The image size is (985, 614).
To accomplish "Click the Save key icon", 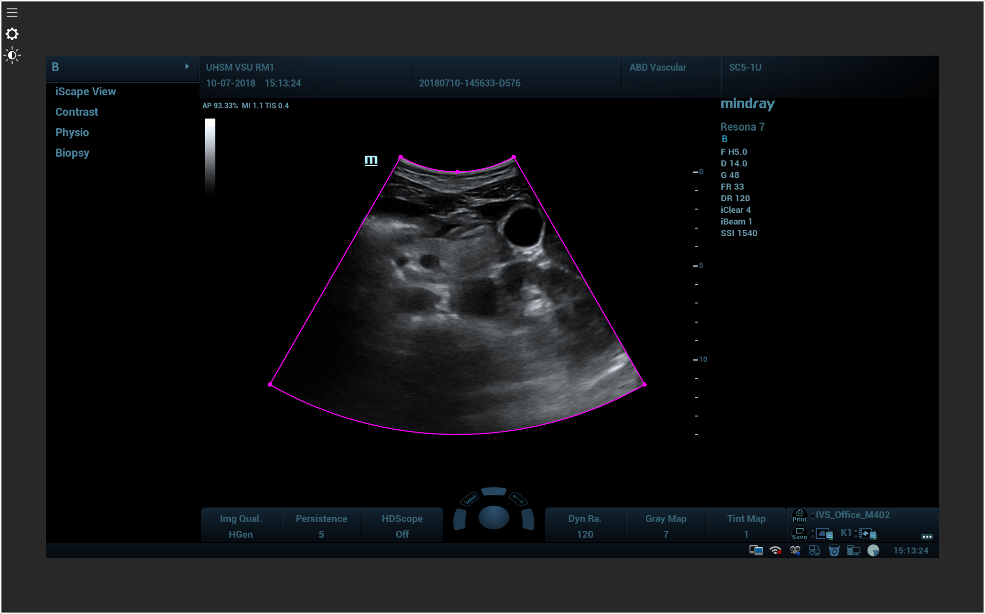I will coord(799,534).
